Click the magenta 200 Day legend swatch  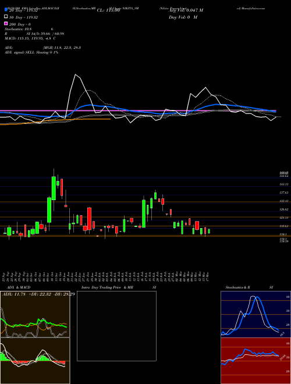click(x=6, y=24)
